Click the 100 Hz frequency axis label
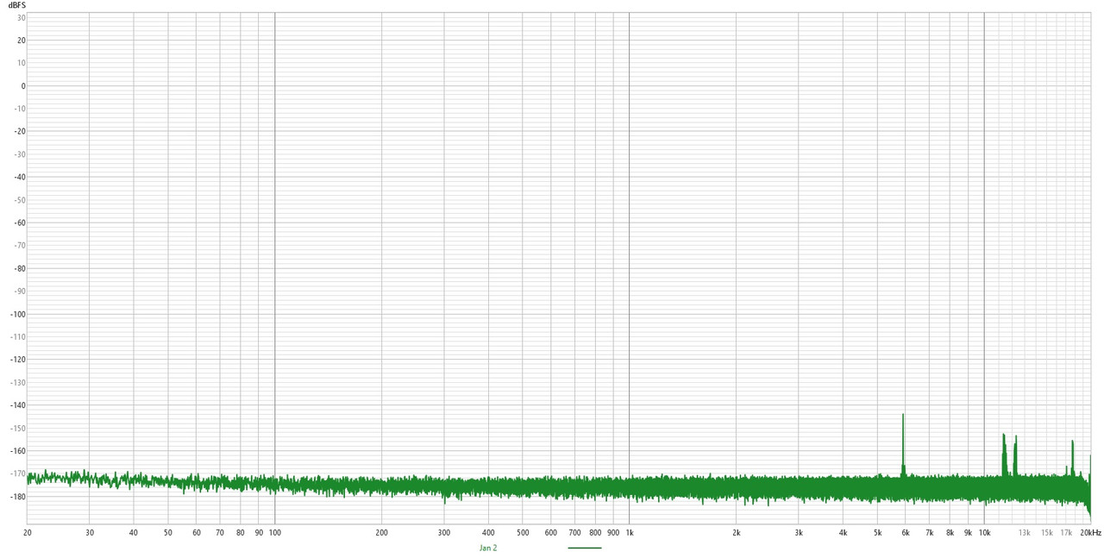 (x=274, y=533)
